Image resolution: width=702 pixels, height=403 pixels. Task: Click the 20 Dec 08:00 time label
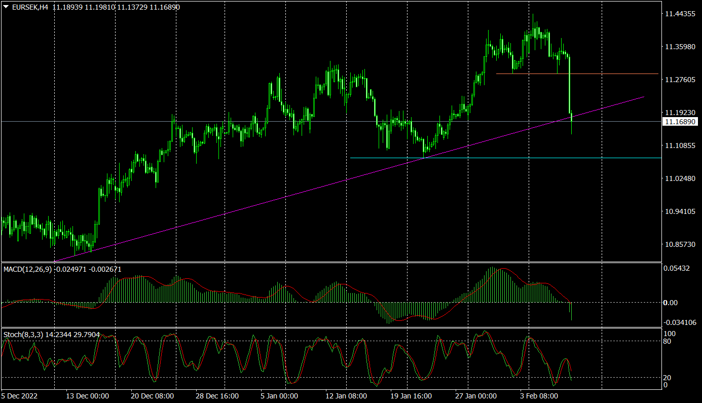(x=153, y=396)
